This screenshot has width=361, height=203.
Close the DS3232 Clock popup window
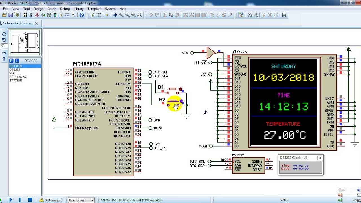point(320,158)
